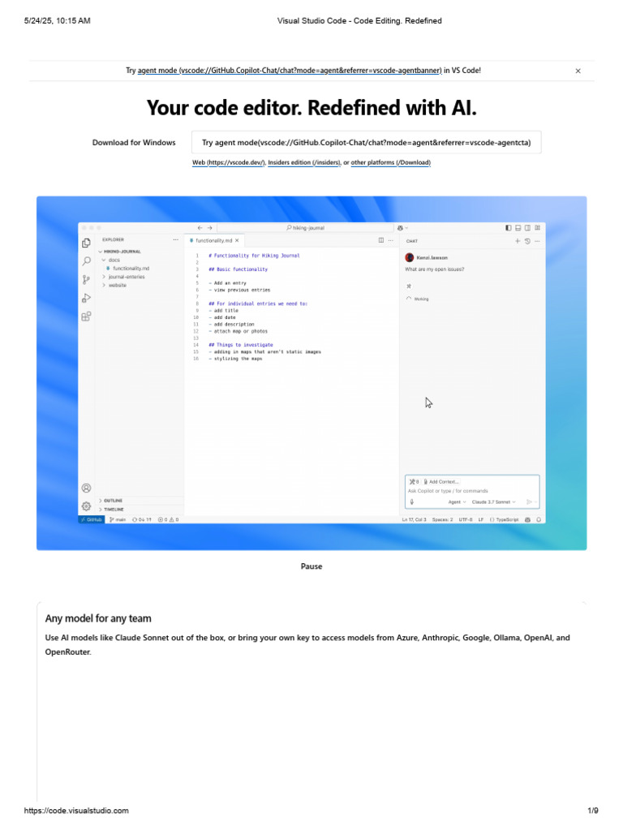Go forward with the right arrow

(210, 228)
